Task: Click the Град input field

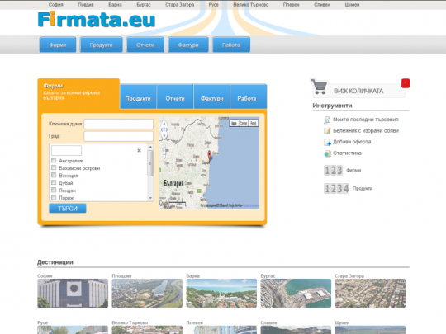Action: (119, 136)
